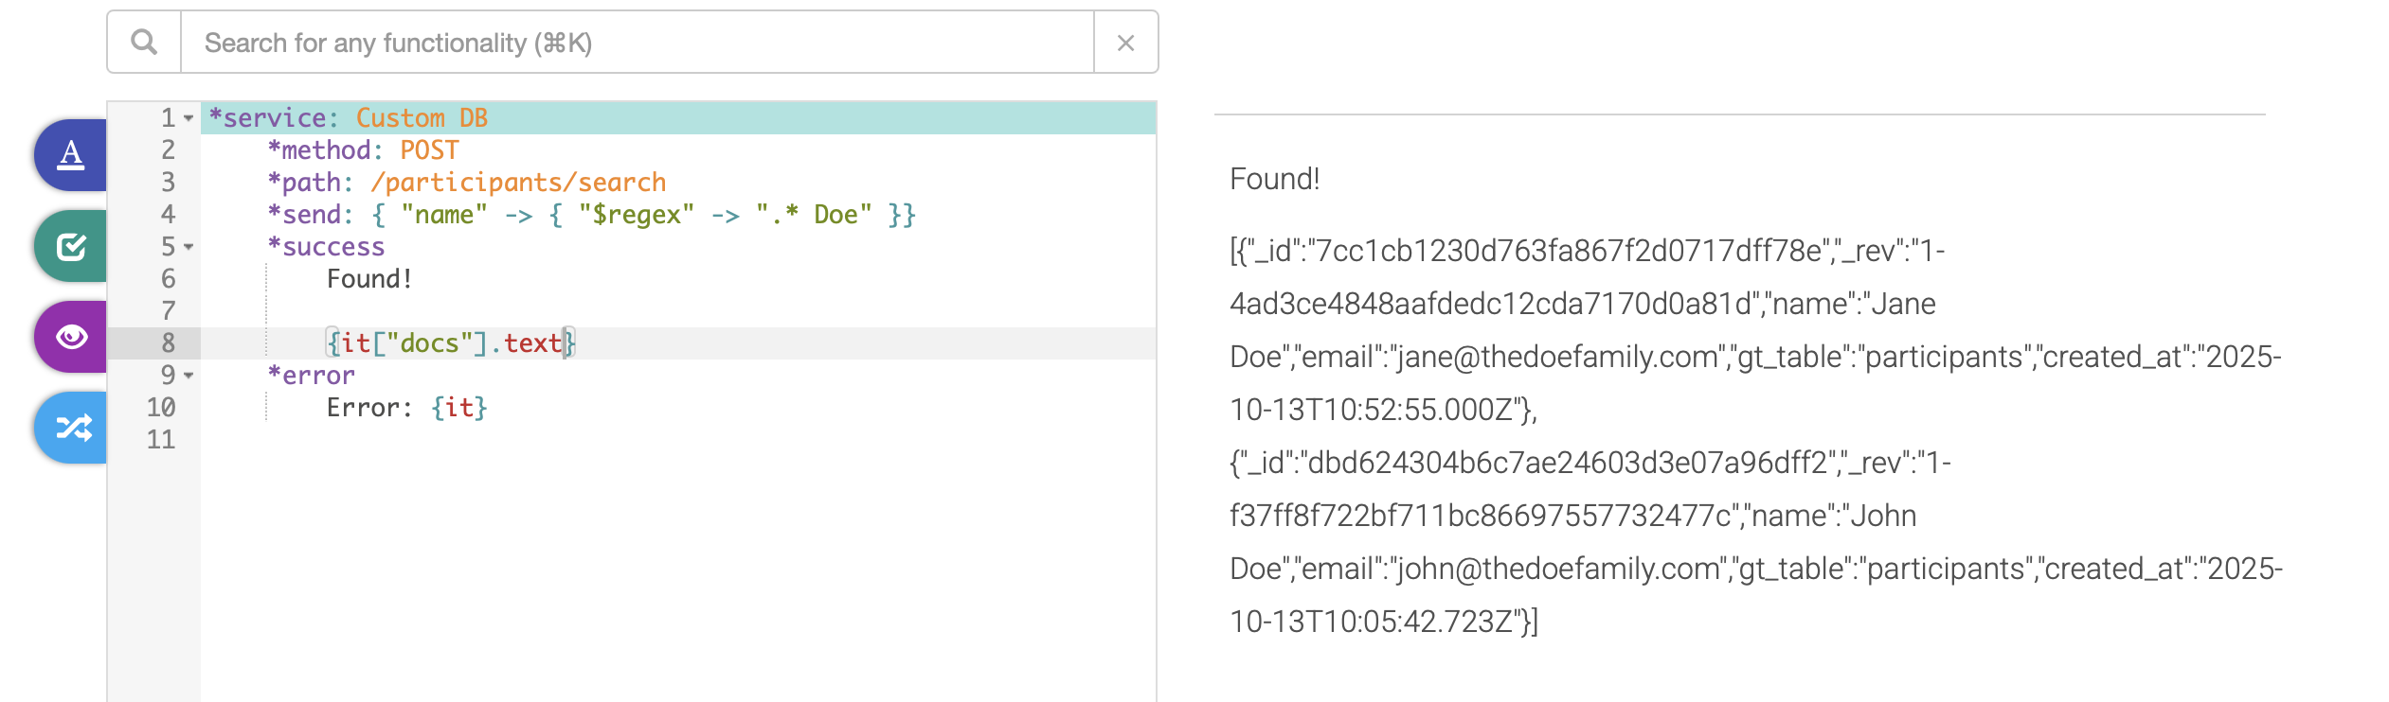Place cursor on the *method: POST line
Image resolution: width=2389 pixels, height=702 pixels.
pos(364,149)
